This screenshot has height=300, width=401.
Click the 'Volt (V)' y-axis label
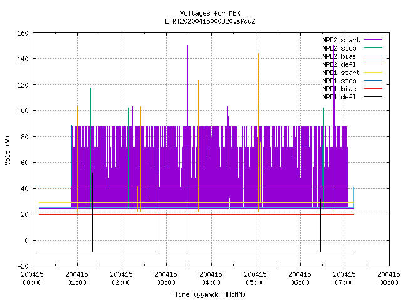pos(8,150)
